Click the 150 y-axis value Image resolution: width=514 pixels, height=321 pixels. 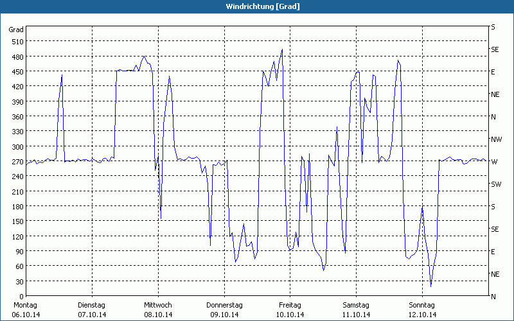click(18, 221)
